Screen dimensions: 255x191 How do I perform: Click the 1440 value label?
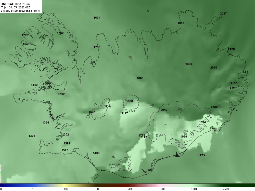34,85
